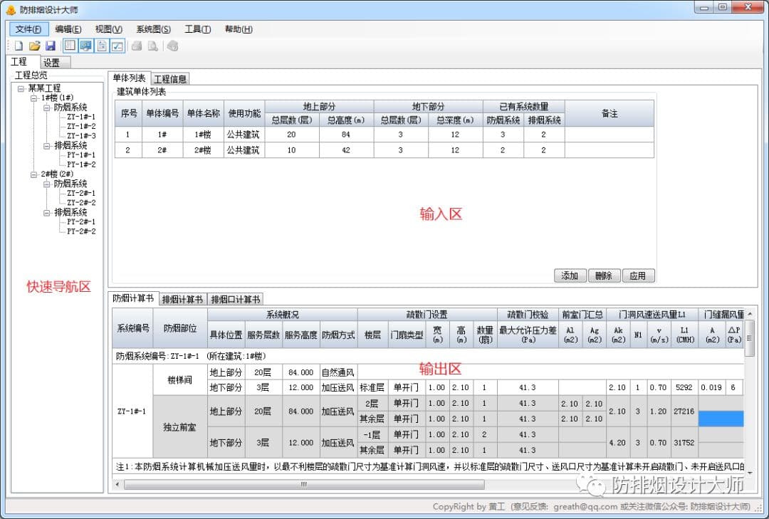Screen dimensions: 769x519
Task: Print the current document
Action: pyautogui.click(x=136, y=45)
